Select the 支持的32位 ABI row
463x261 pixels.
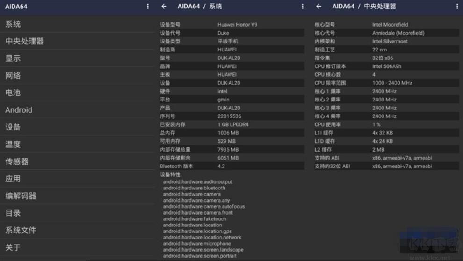pos(386,166)
